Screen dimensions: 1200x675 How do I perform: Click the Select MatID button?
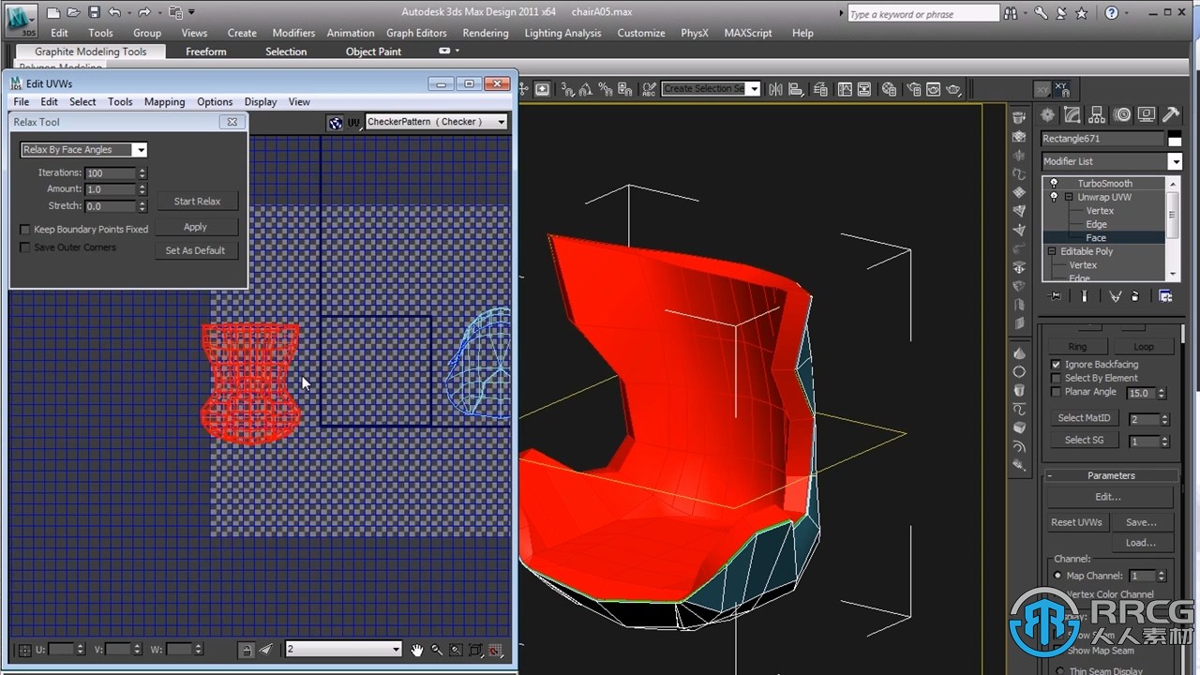click(x=1084, y=418)
